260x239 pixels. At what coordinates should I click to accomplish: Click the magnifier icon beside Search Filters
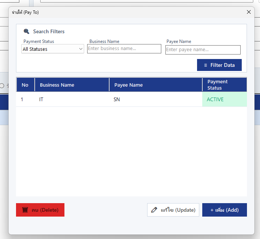tap(26, 31)
